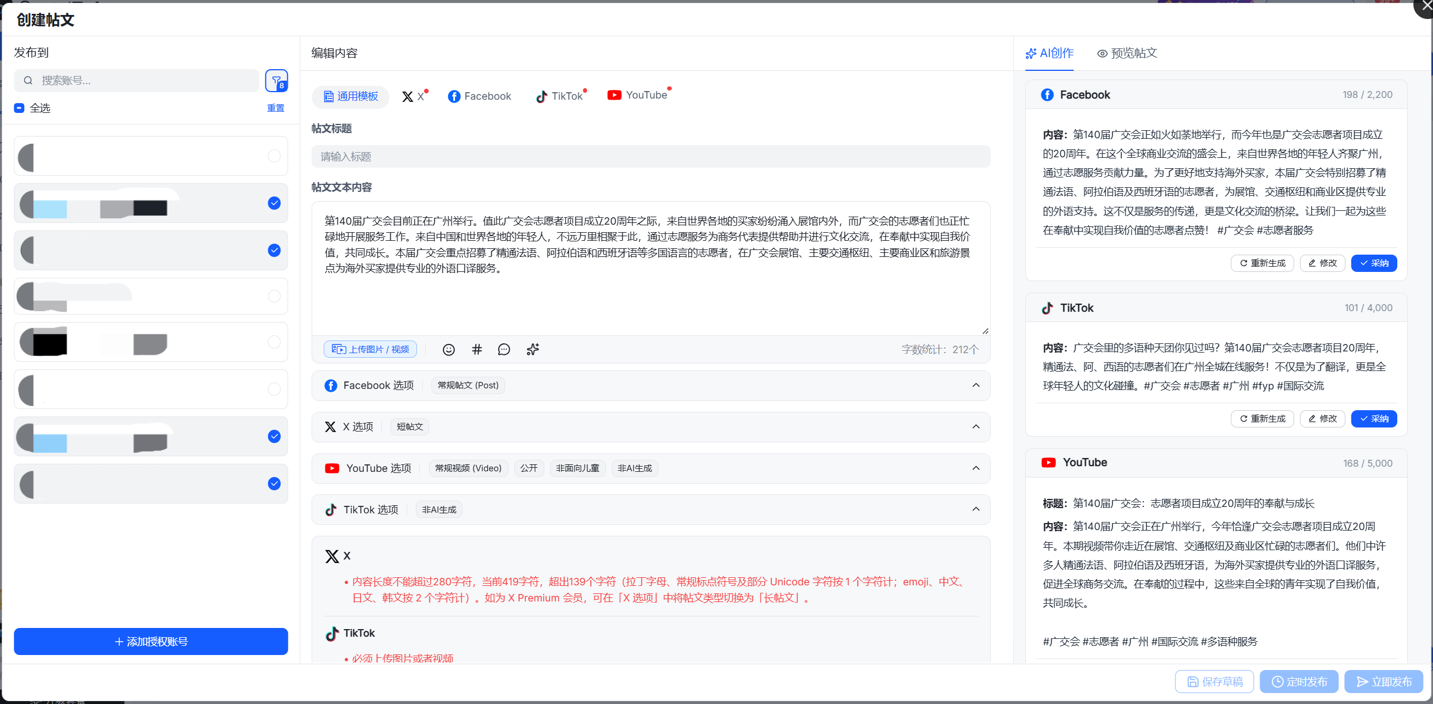Click 保存草稿 to save draft
Screen dimensions: 1433x704
(x=1215, y=682)
